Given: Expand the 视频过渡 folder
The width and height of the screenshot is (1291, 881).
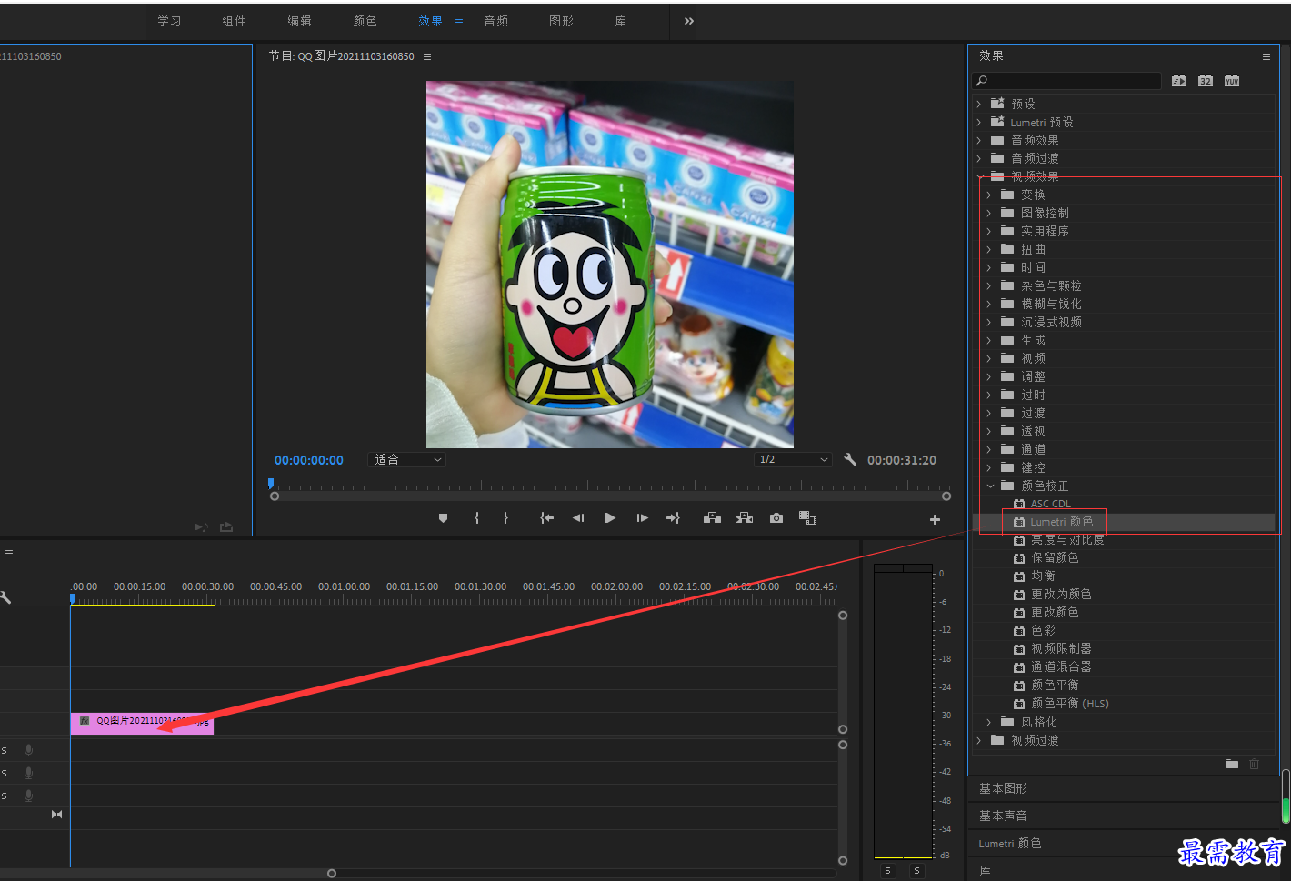Looking at the screenshot, I should click(x=979, y=740).
